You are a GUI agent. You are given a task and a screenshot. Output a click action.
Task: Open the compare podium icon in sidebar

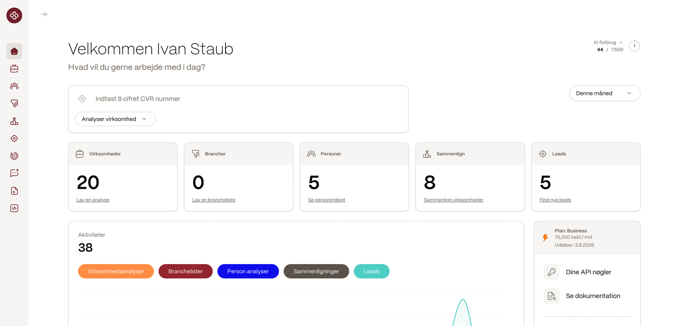point(14,121)
